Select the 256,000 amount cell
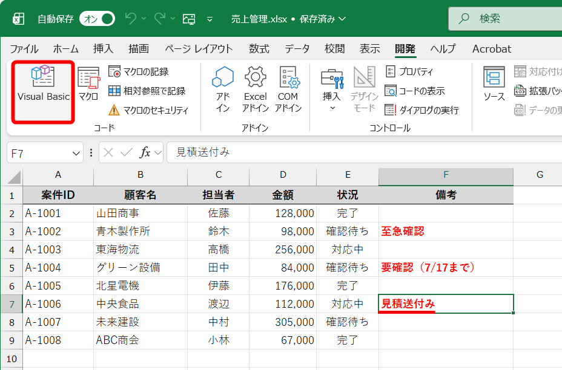562x370 pixels. click(x=283, y=250)
